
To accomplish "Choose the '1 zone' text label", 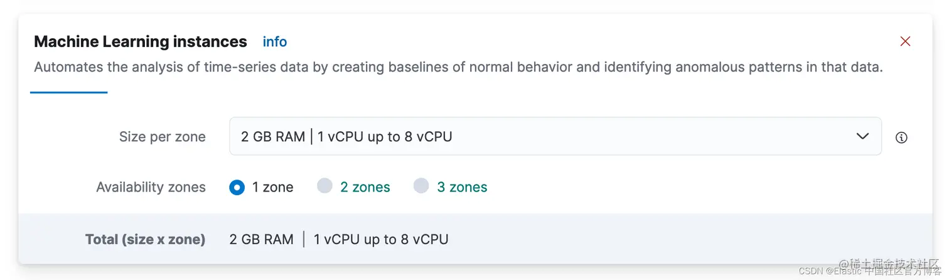I will coord(273,187).
